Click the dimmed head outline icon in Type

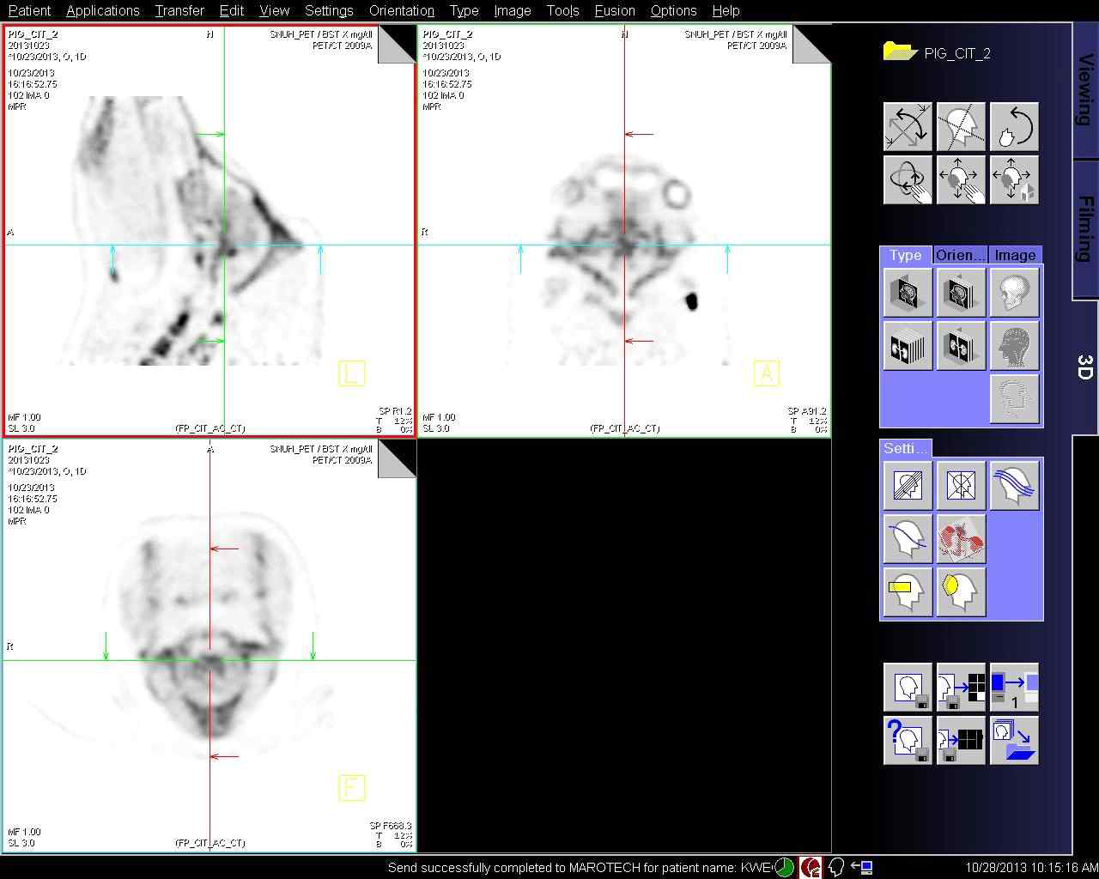[1014, 399]
